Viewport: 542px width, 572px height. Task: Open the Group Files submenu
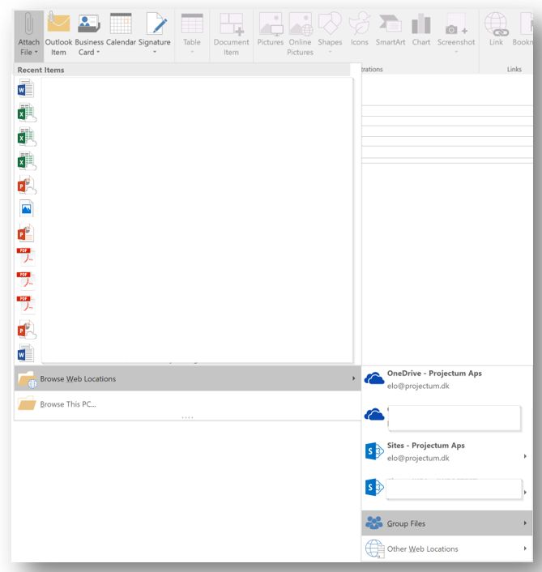point(447,523)
